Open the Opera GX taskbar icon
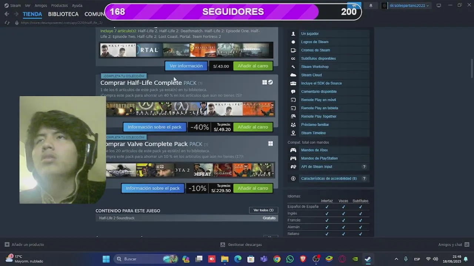The image size is (474, 266). click(x=342, y=259)
